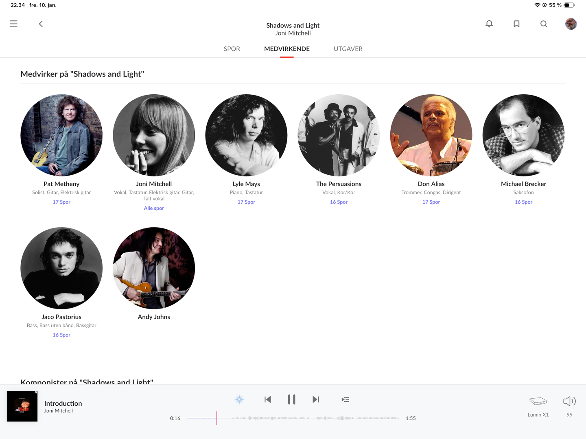
Task: Check the battery status indicator
Action: [569, 5]
